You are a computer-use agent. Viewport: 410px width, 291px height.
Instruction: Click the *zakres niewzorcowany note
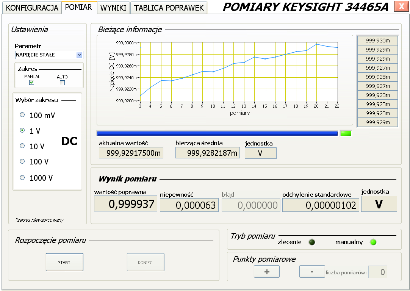pos(39,220)
